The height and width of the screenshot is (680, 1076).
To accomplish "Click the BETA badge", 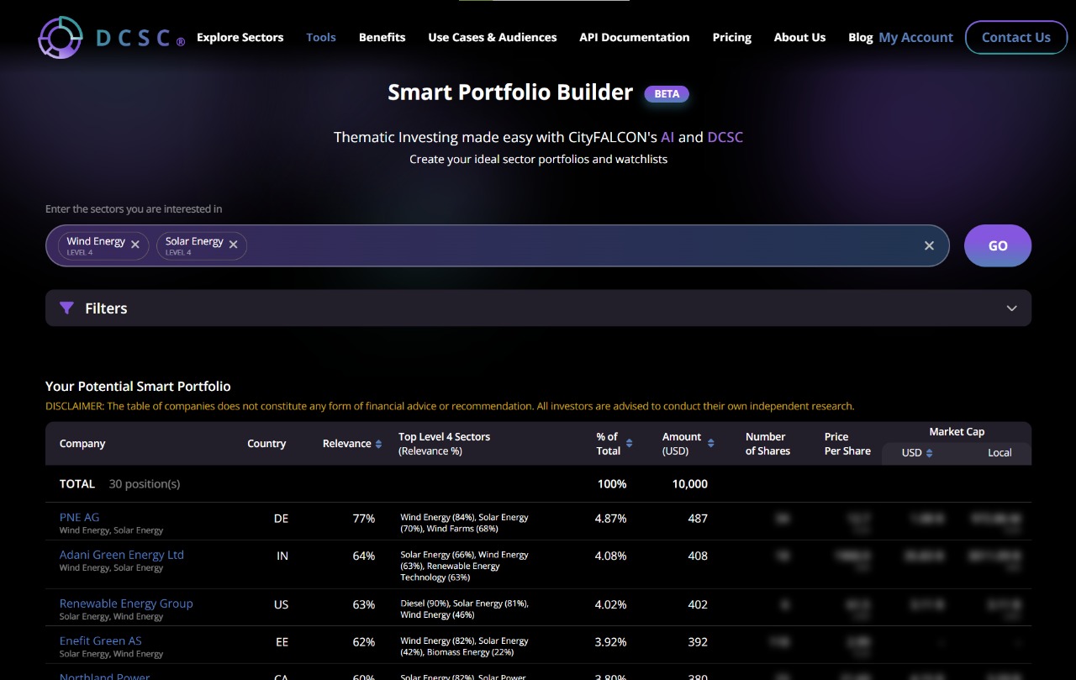I will 667,93.
